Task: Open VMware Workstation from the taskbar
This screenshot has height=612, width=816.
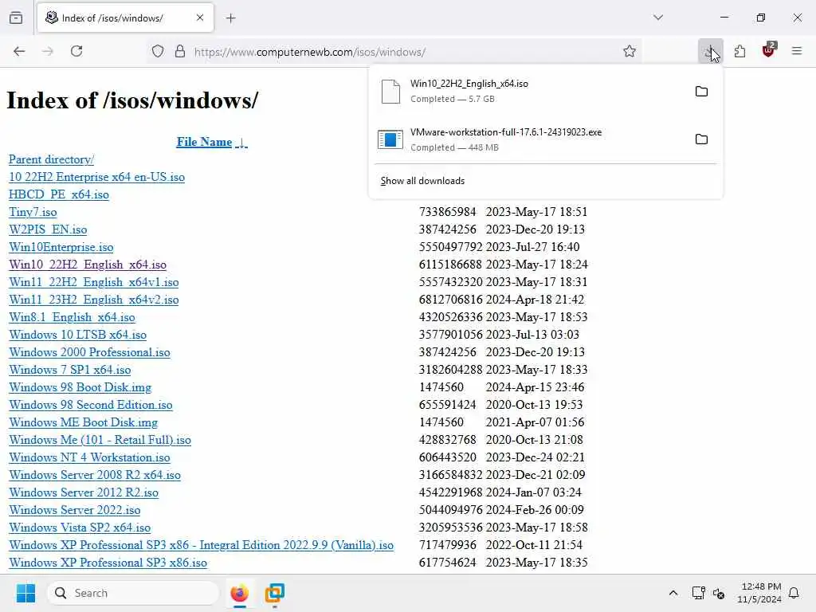Action: point(275,593)
